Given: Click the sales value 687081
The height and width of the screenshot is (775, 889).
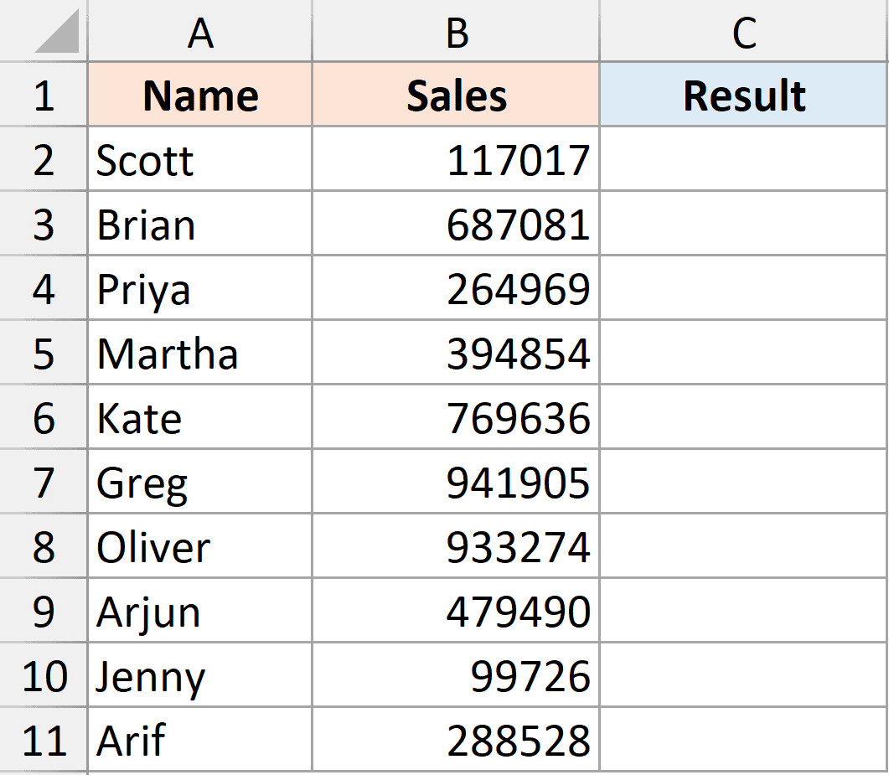Looking at the screenshot, I should (518, 225).
